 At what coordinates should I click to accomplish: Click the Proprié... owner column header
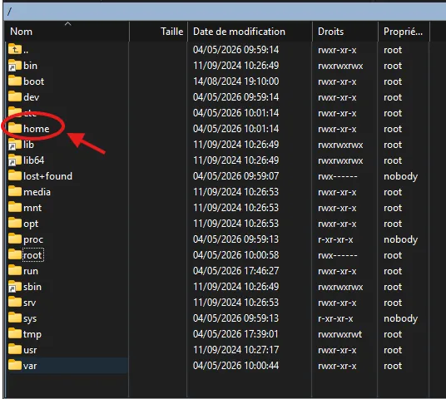[x=404, y=32]
